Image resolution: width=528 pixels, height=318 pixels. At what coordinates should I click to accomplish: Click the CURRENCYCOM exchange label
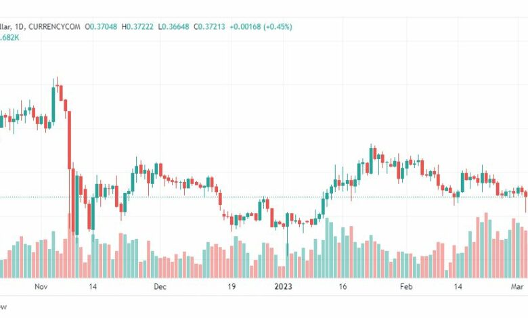point(54,26)
